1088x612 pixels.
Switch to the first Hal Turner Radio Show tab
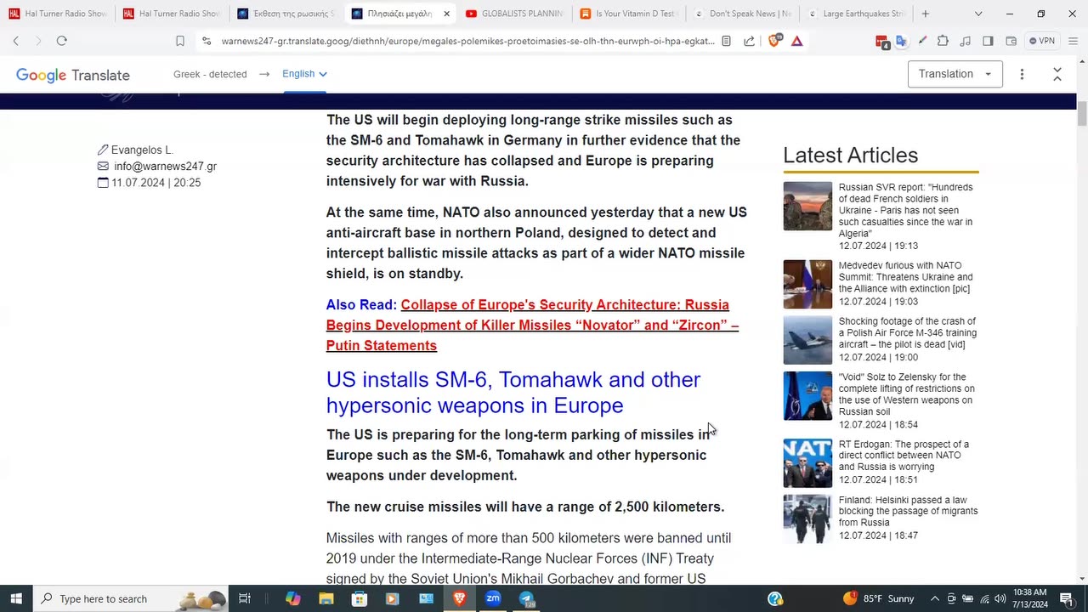click(59, 14)
